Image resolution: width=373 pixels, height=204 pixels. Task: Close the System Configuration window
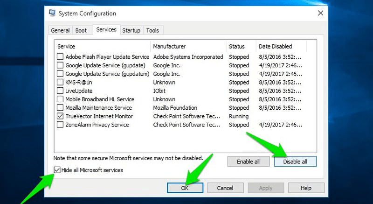pyautogui.click(x=320, y=13)
